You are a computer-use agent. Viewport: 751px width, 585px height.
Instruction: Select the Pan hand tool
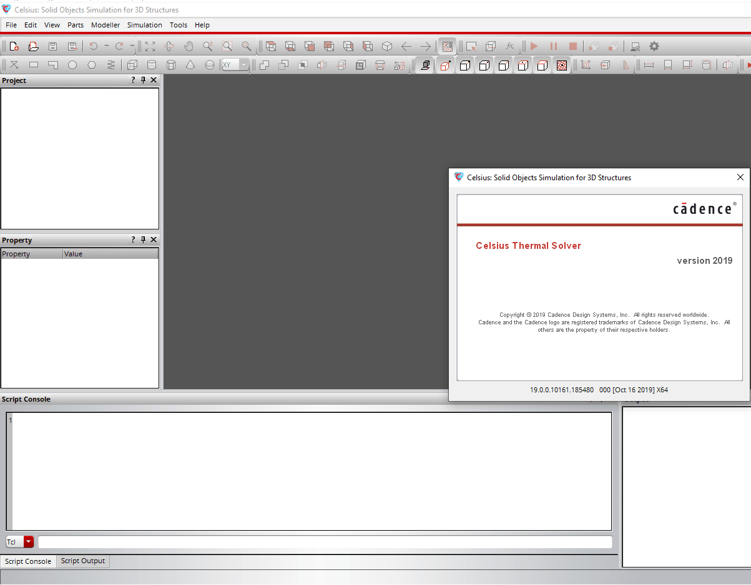pos(189,46)
